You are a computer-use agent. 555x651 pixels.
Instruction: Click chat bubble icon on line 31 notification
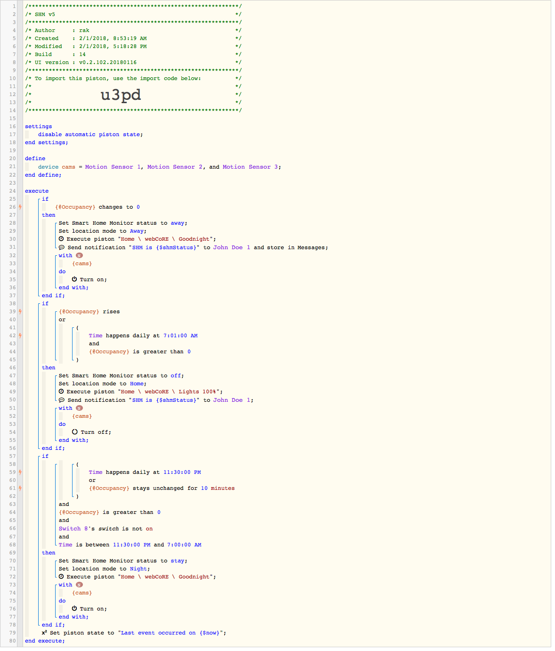click(x=62, y=247)
